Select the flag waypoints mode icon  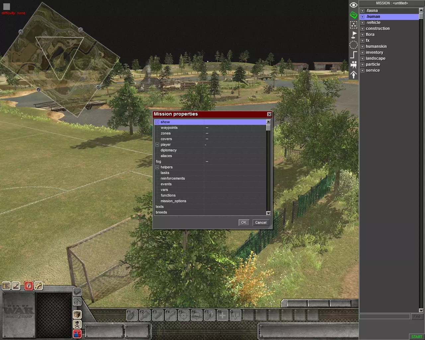point(354,35)
